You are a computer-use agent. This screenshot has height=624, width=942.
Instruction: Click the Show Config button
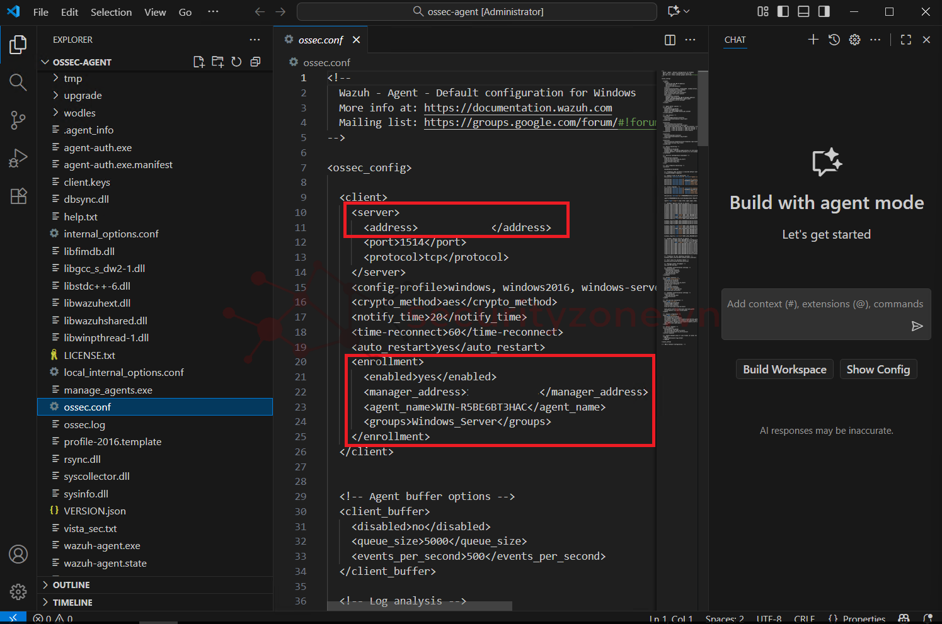coord(878,370)
